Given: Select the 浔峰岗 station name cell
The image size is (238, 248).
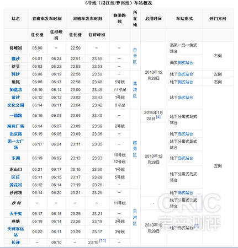Looking at the screenshot, I should coord(15,48).
